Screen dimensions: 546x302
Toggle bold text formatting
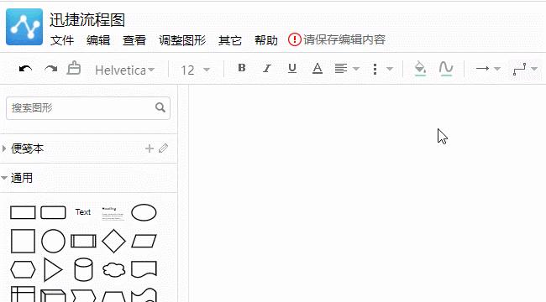pos(242,68)
